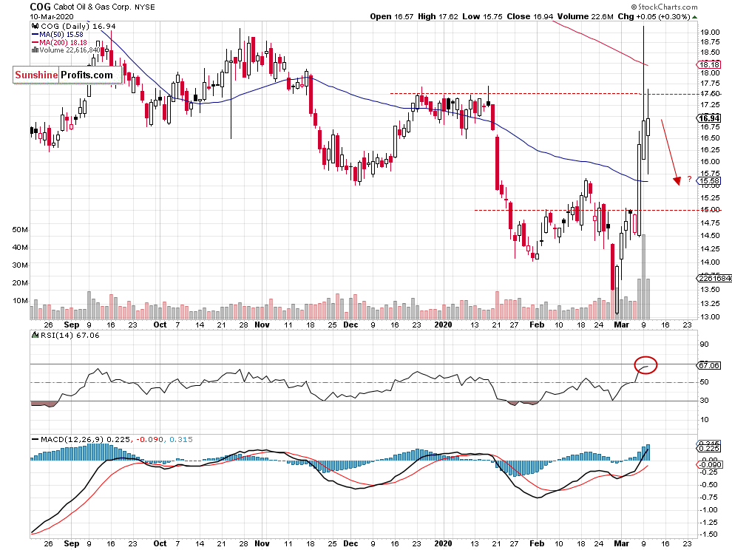
Task: Click the Nov label below the MACD panel
Action: point(262,543)
